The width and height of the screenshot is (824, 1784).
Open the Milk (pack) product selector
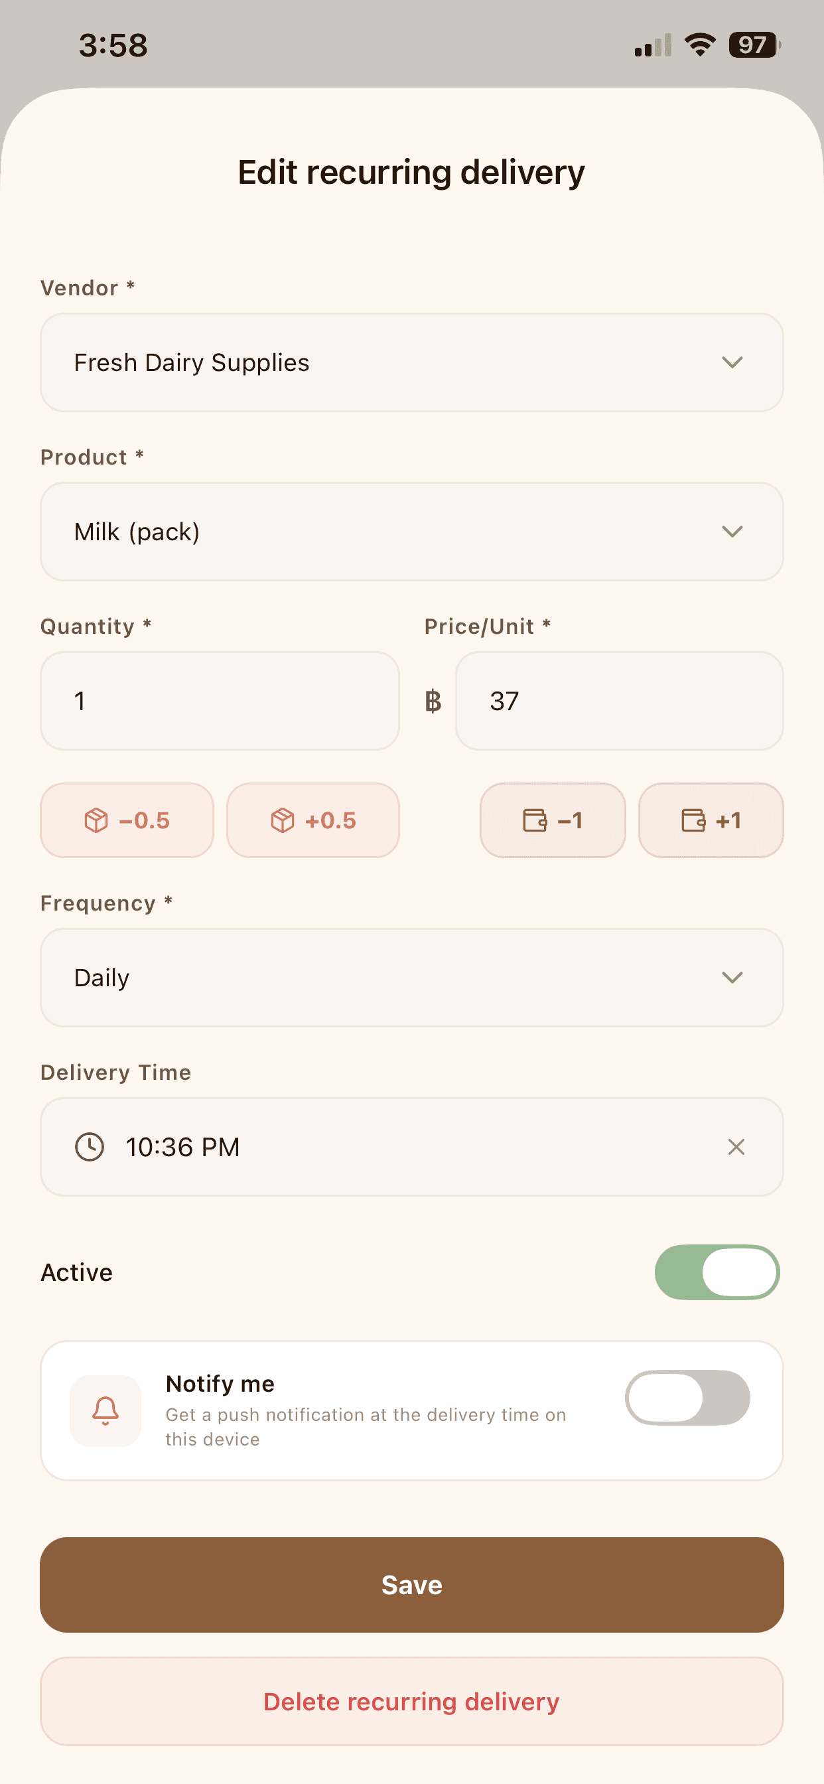pyautogui.click(x=411, y=532)
